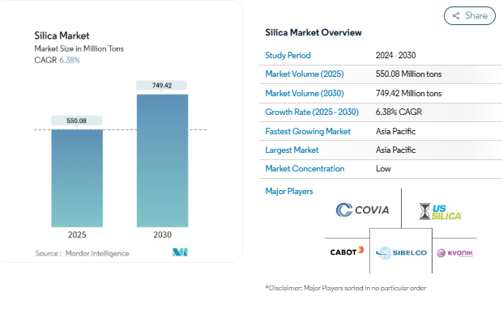Click Market Volume (2030) label

305,93
